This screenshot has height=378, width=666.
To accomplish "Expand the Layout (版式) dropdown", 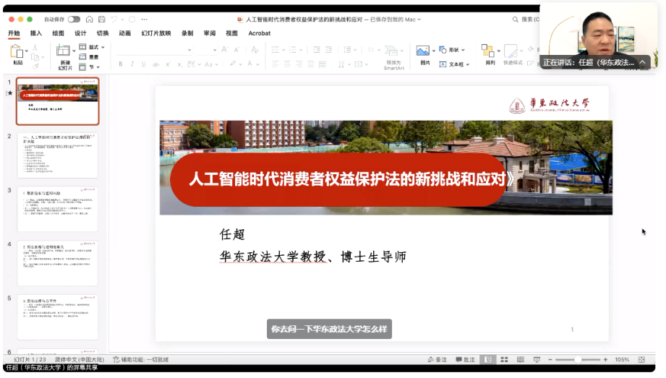I will tap(92, 47).
